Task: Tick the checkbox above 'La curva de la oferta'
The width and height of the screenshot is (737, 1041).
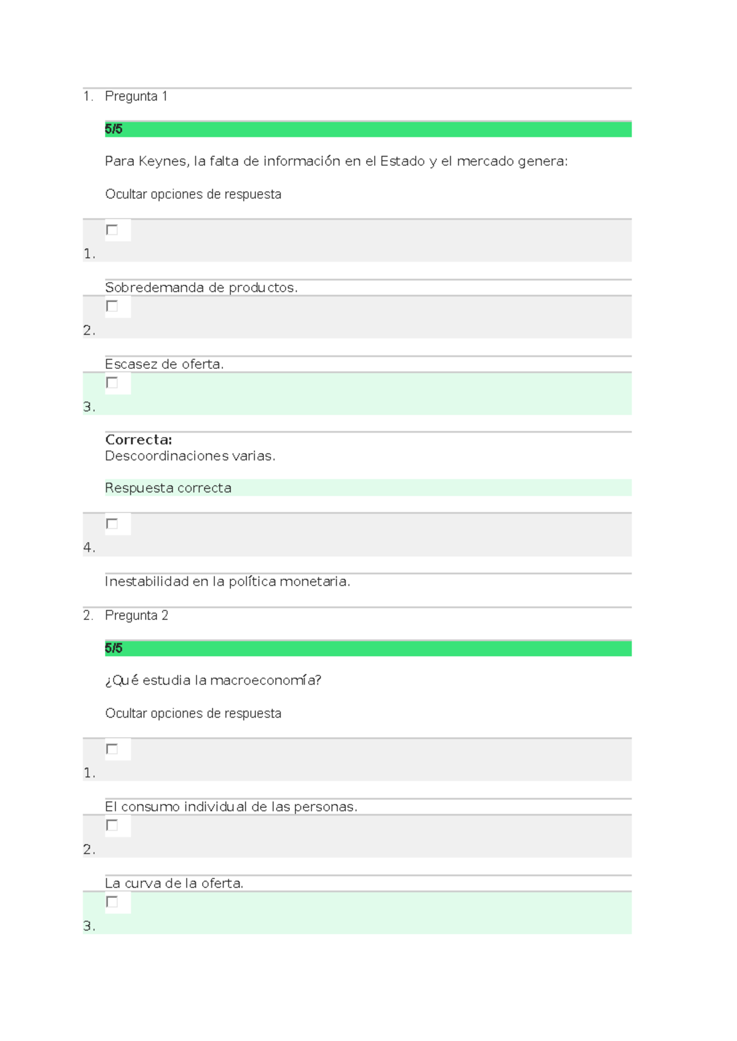Action: [112, 826]
